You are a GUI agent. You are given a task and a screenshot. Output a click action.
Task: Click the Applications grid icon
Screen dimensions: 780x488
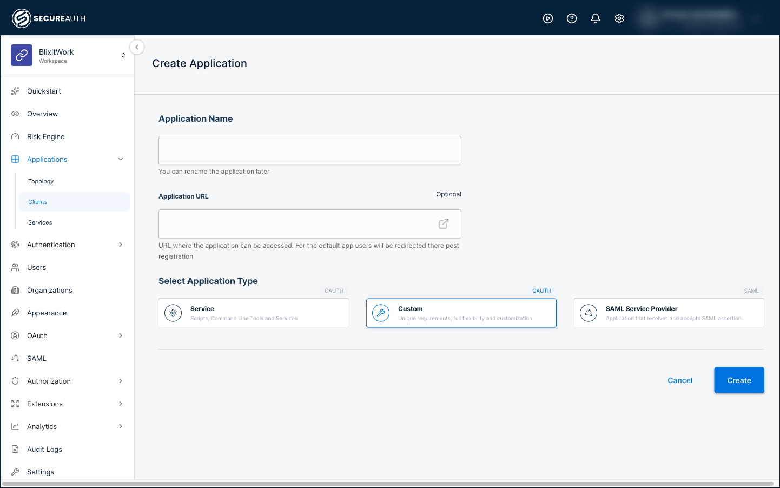coord(15,159)
